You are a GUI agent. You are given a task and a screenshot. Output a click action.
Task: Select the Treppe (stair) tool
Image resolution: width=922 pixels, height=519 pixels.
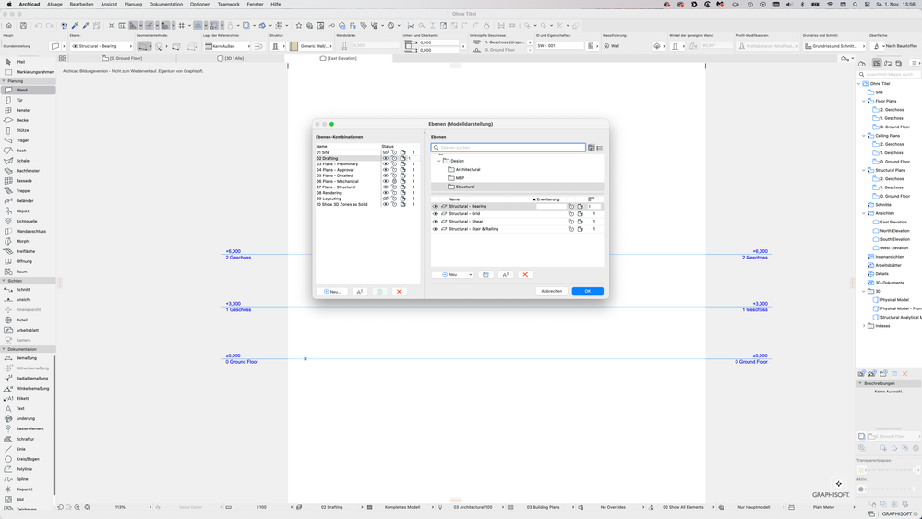tap(22, 191)
